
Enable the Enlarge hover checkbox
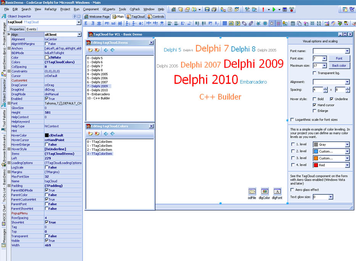tap(314, 111)
